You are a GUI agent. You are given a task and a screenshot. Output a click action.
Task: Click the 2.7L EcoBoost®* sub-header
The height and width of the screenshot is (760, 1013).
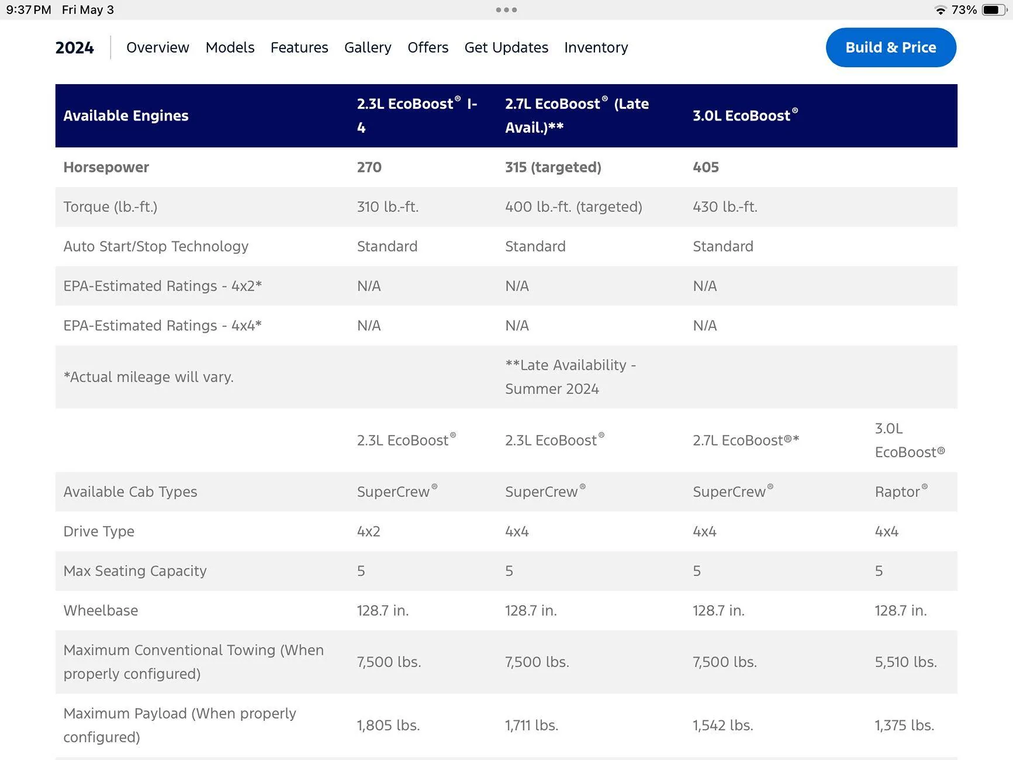[746, 440]
